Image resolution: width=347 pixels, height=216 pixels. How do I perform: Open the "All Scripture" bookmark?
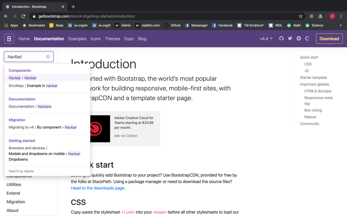point(251,25)
